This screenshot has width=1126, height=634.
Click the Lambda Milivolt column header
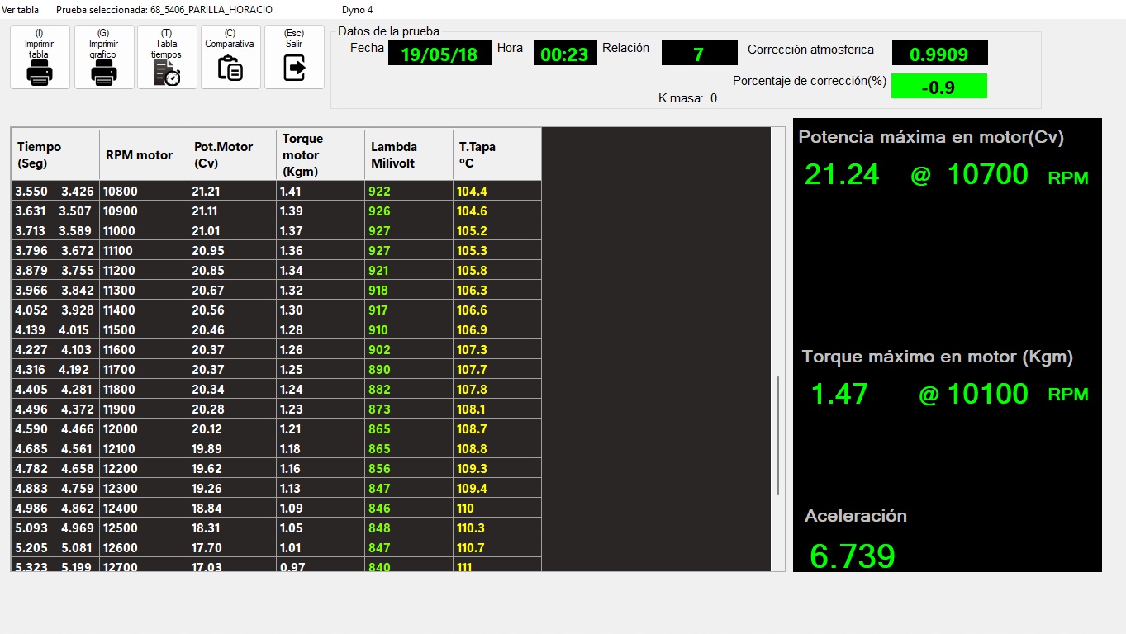[408, 154]
